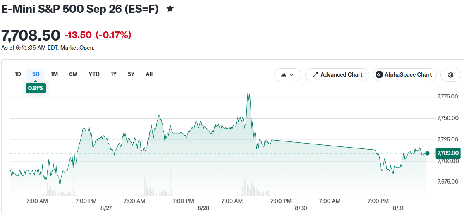Click the E-Mini S&P 500 title
464x213 pixels.
80,9
